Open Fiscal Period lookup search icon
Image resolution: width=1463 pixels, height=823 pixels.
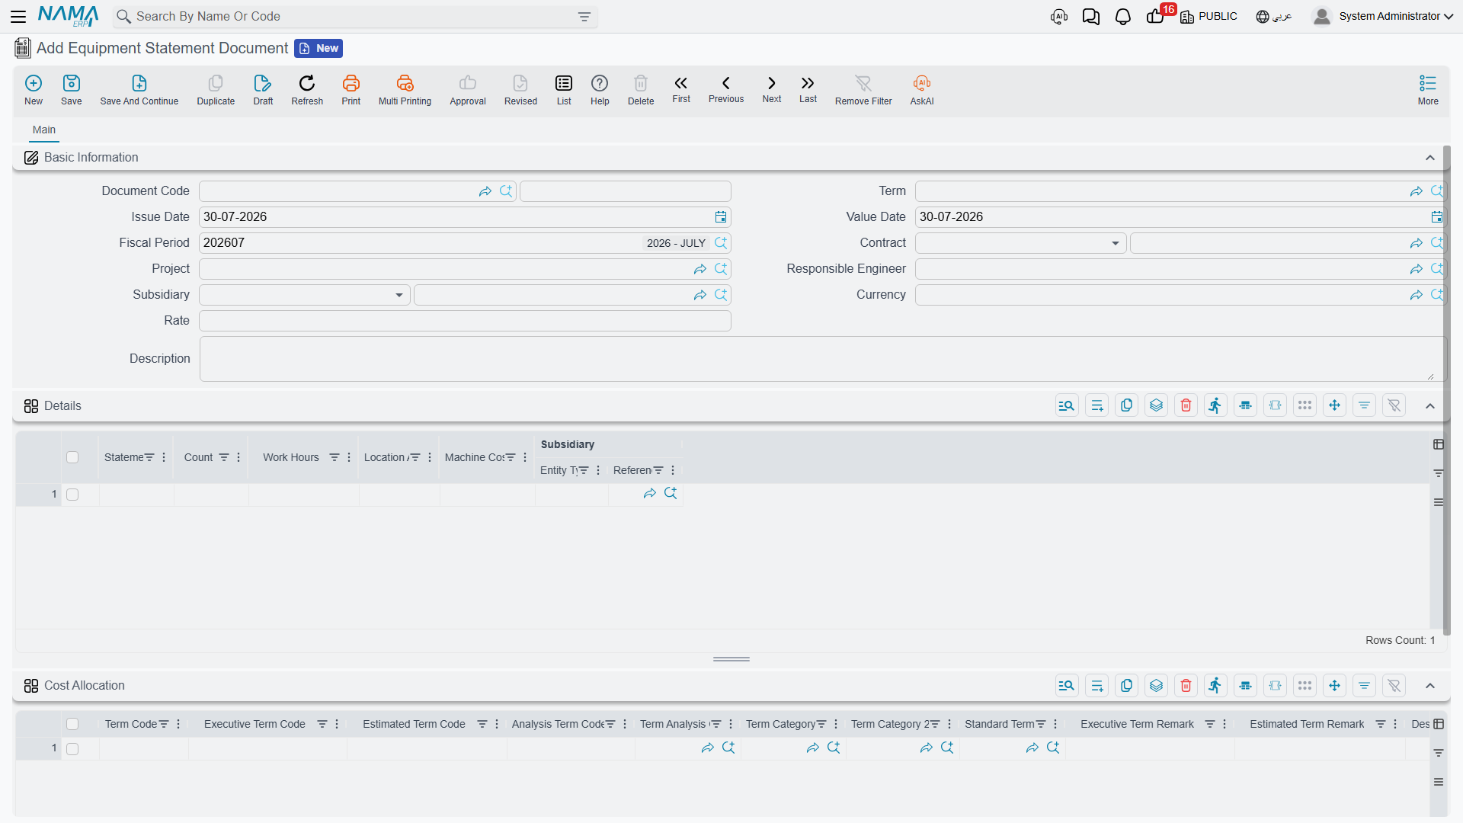[721, 243]
